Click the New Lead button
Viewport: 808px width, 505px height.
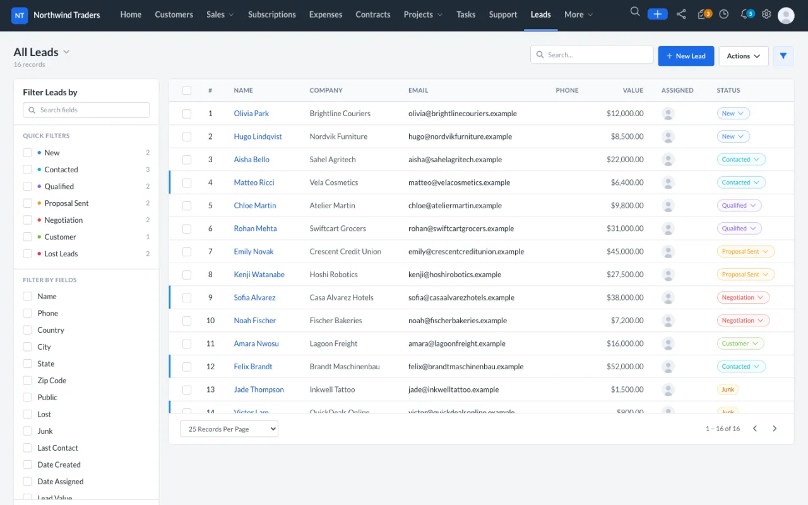tap(686, 56)
